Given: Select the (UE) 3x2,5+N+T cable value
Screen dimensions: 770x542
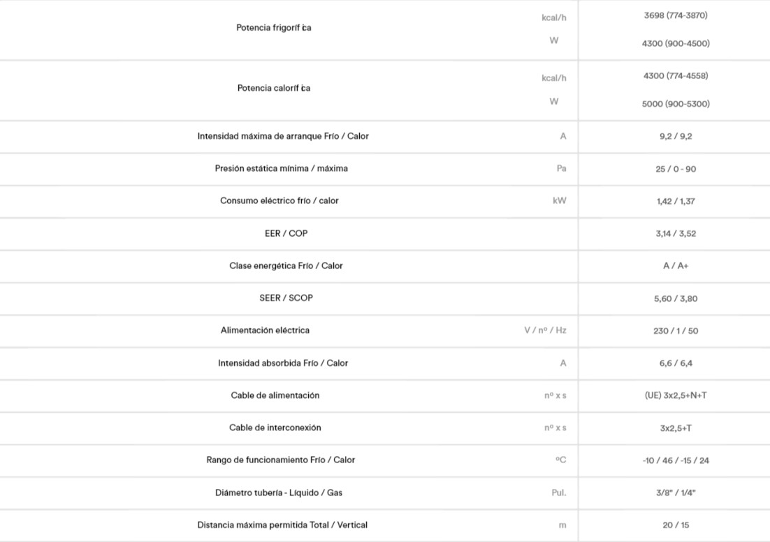Looking at the screenshot, I should coord(676,395).
